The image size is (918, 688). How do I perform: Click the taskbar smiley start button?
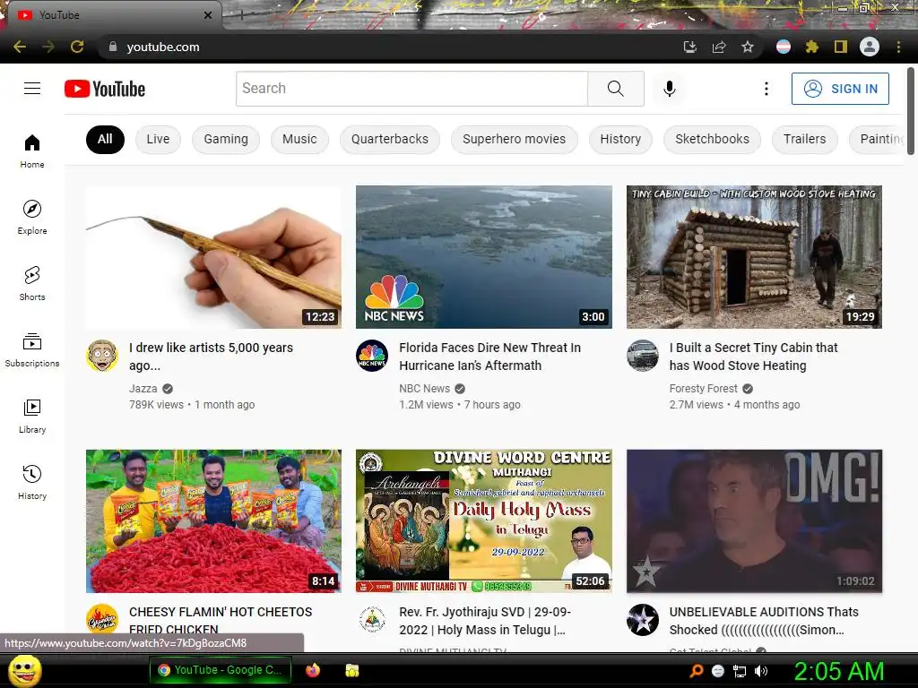pos(24,670)
